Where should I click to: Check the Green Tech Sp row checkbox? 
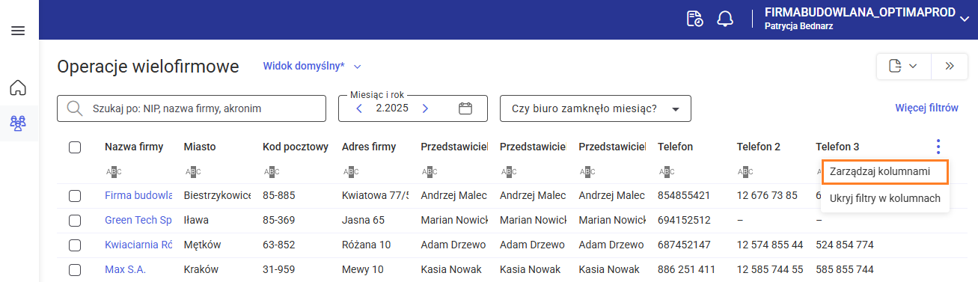tap(75, 220)
